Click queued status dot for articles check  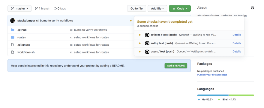coord(139,35)
